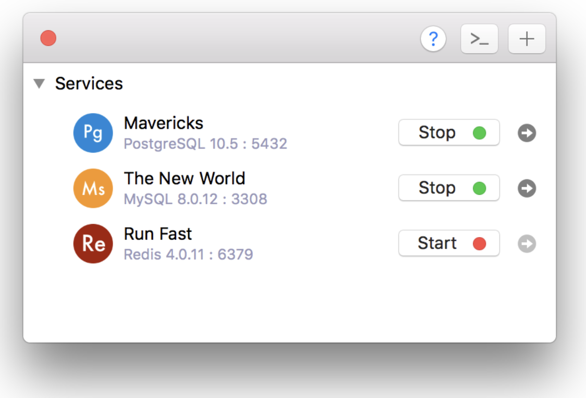
Task: Click the Services section heading
Action: (x=89, y=84)
